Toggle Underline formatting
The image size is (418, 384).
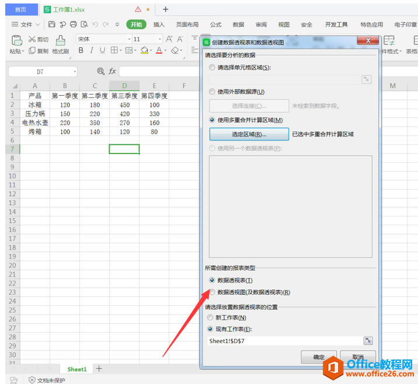102,50
